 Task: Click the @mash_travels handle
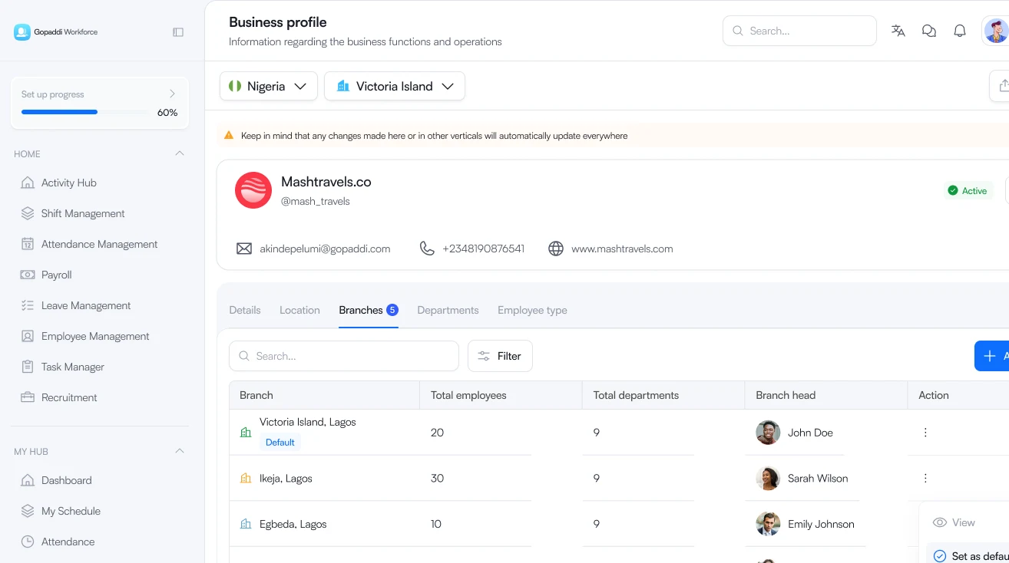click(316, 201)
